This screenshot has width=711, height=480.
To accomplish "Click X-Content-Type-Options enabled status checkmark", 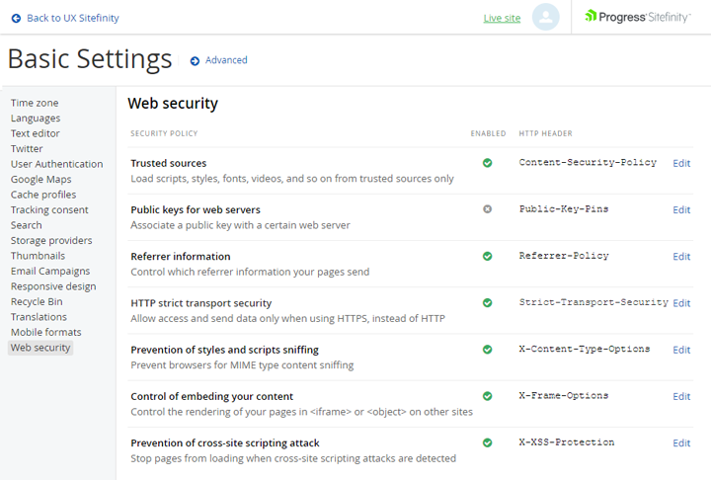I will (488, 350).
